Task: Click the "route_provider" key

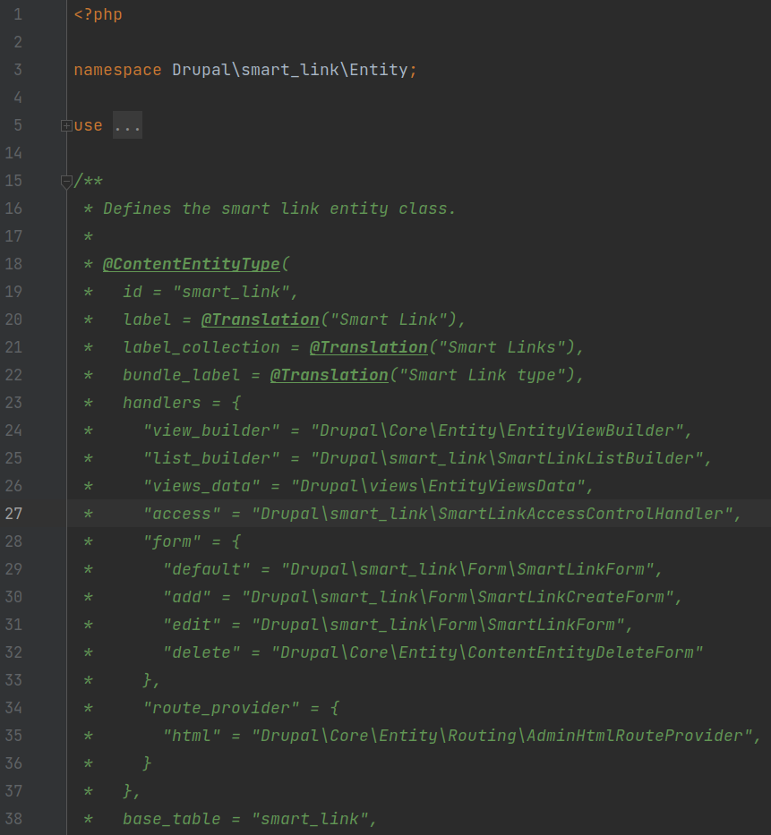Action: click(x=221, y=708)
